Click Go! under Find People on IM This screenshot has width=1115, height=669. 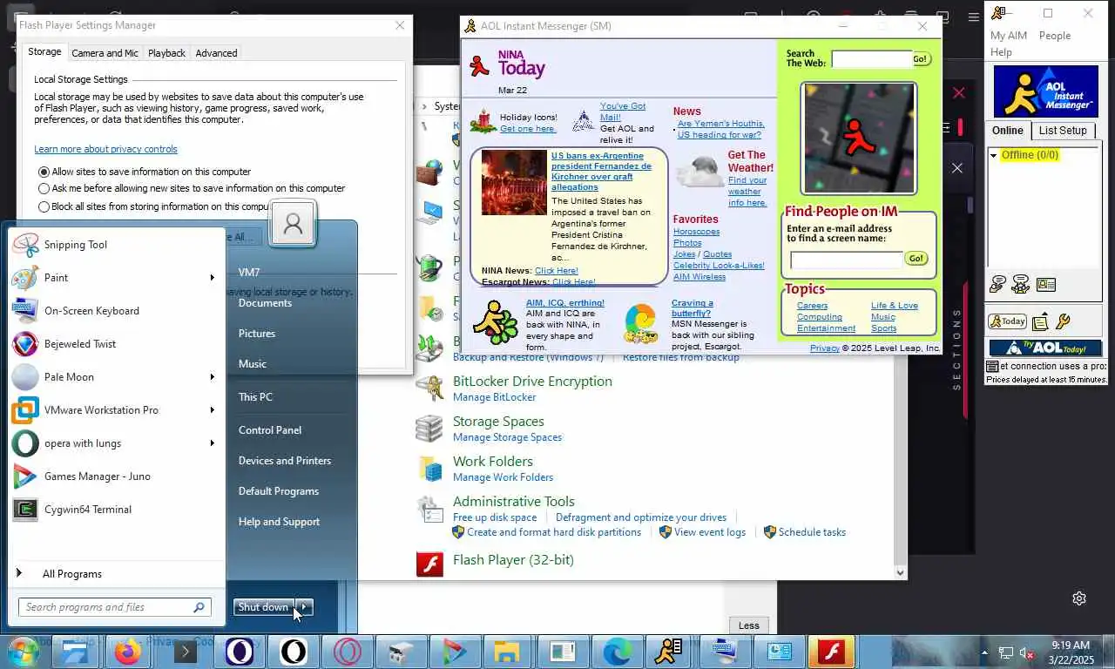(x=916, y=259)
